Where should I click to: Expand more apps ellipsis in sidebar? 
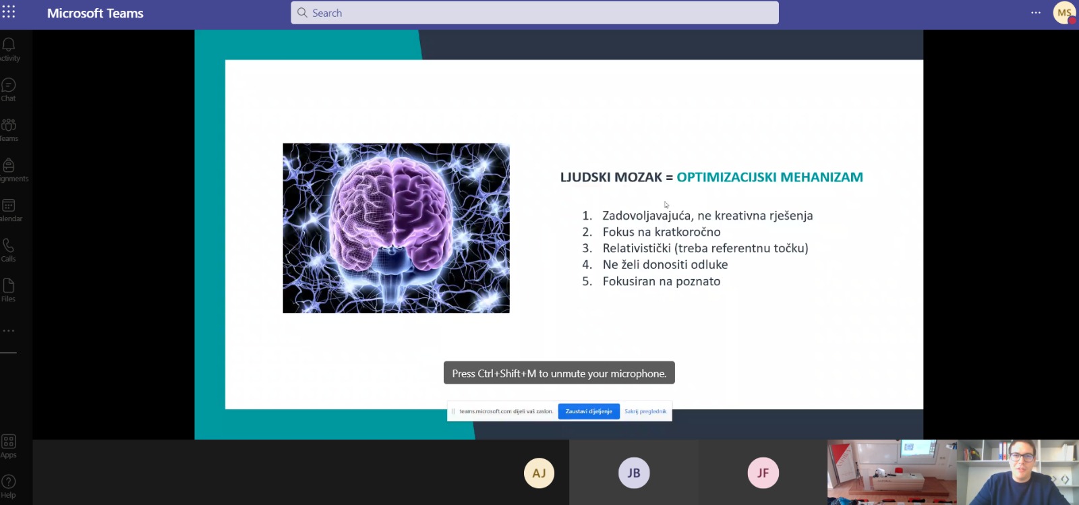point(9,331)
